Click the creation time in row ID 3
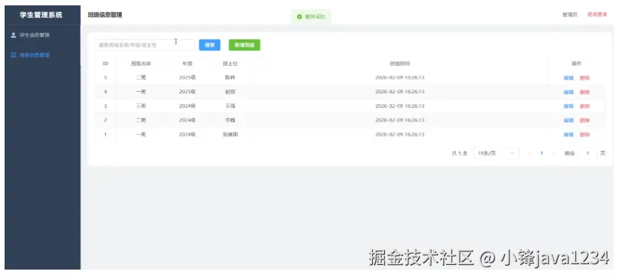The image size is (619, 278). point(400,106)
